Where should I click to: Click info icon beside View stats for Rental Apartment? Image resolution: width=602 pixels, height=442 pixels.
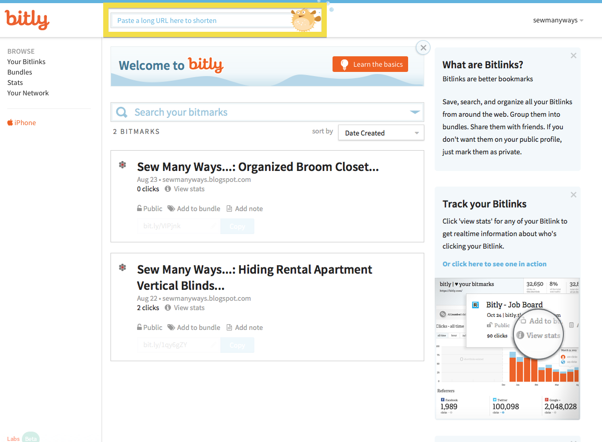click(x=168, y=308)
